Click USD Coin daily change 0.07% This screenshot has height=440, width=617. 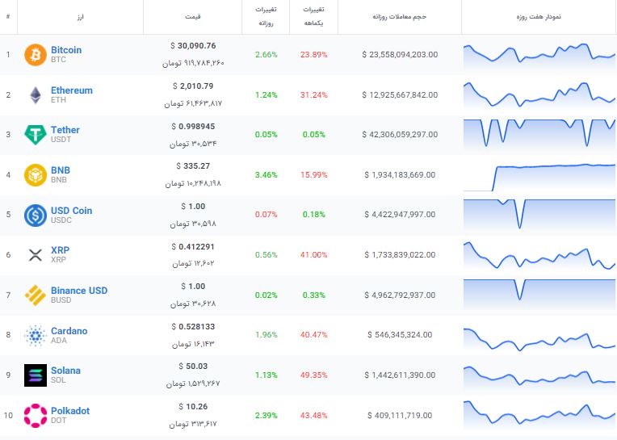(266, 215)
